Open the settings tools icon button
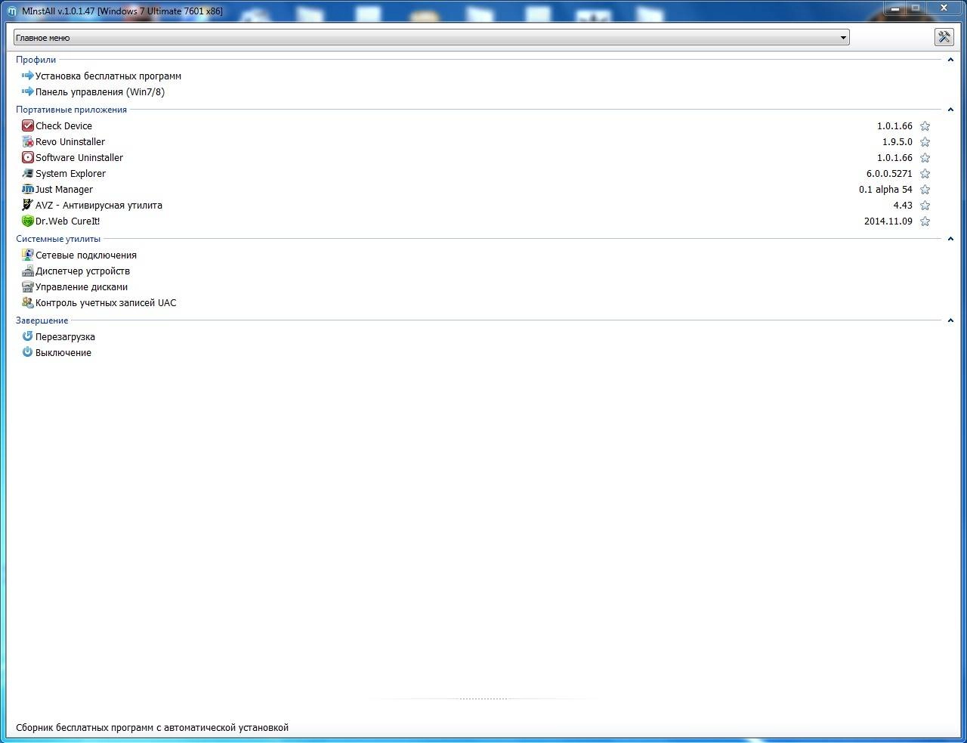Viewport: 967px width, 743px height. click(x=944, y=37)
